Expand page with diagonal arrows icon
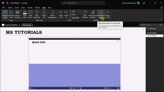Viewport: 164px width, 92px height. point(143,30)
